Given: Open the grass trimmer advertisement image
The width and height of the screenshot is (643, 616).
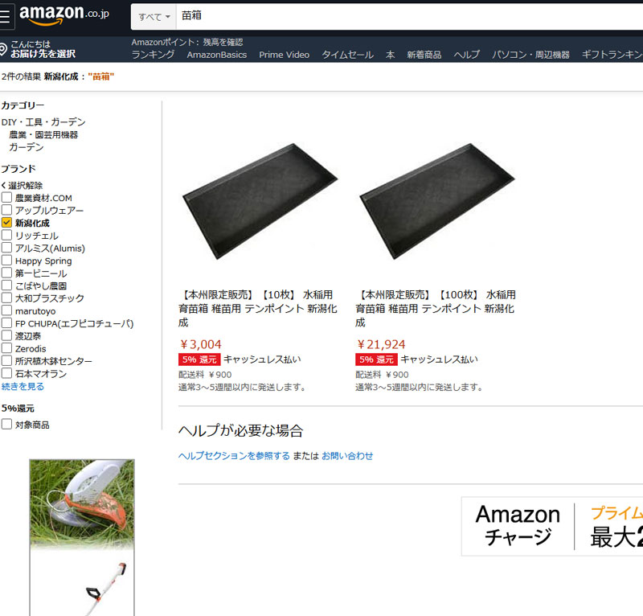Looking at the screenshot, I should click(82, 538).
